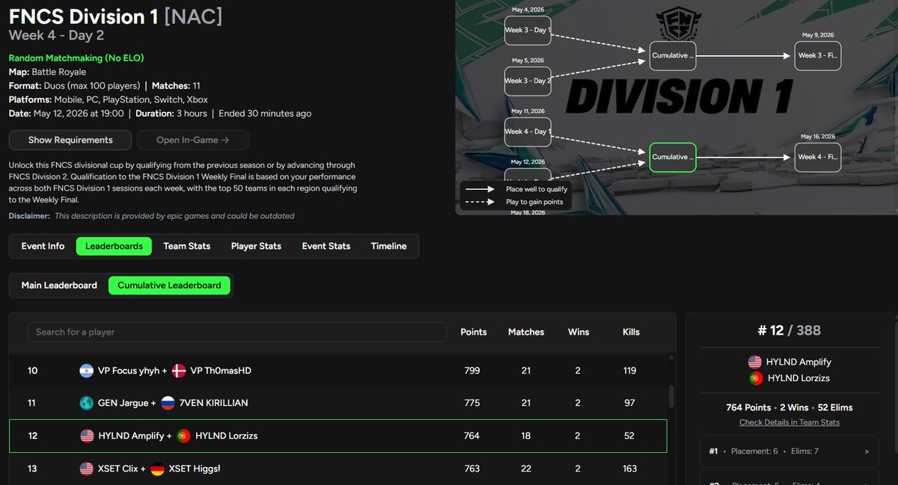
Task: Select row 10 VP Focus yhyh team
Action: [338, 371]
